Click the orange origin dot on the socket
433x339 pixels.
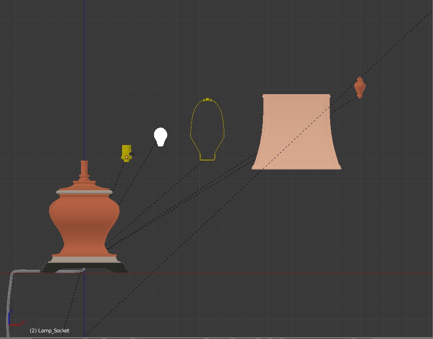126,157
